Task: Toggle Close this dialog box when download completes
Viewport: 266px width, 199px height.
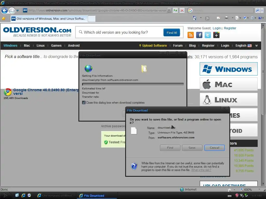Action: 84,103
